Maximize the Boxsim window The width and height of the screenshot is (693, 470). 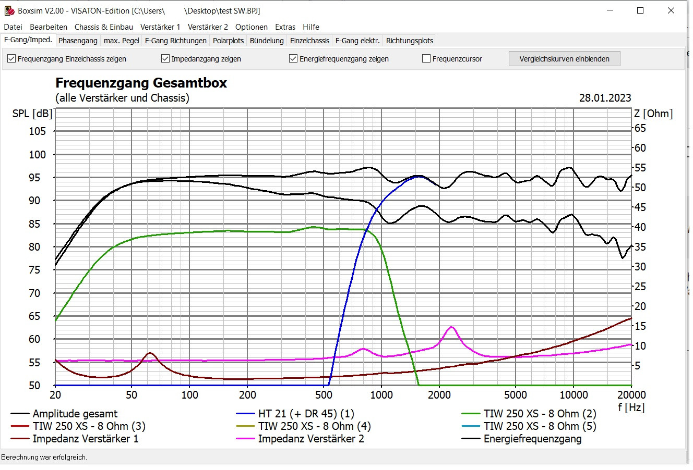click(x=640, y=10)
